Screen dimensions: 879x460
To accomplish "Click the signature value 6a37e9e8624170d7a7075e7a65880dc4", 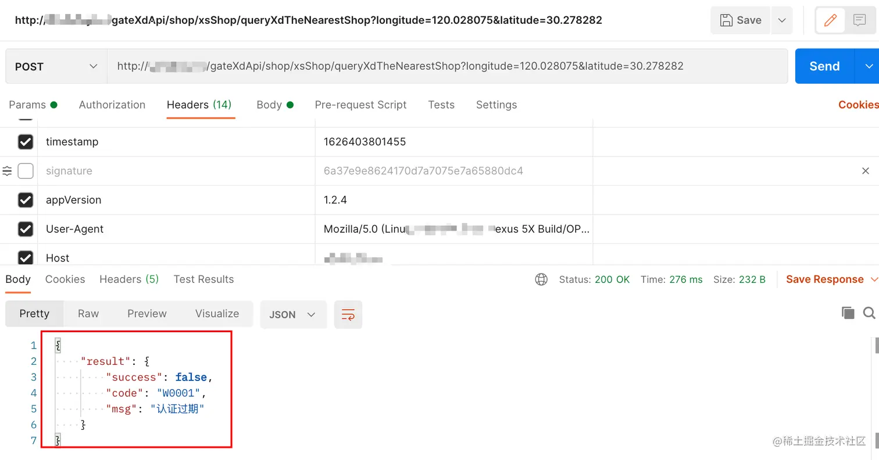I will click(x=423, y=171).
